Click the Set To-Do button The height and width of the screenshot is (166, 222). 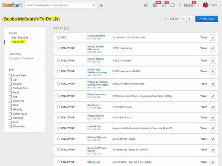(x=207, y=19)
